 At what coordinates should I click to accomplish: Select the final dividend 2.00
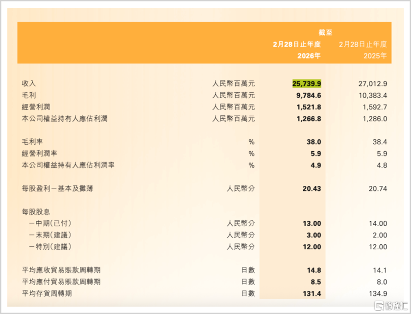click(x=380, y=235)
